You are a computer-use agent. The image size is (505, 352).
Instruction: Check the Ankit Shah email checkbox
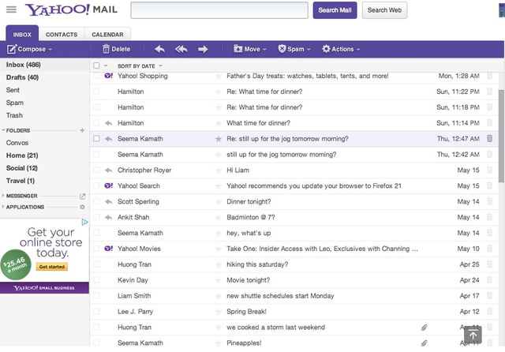pyautogui.click(x=96, y=217)
